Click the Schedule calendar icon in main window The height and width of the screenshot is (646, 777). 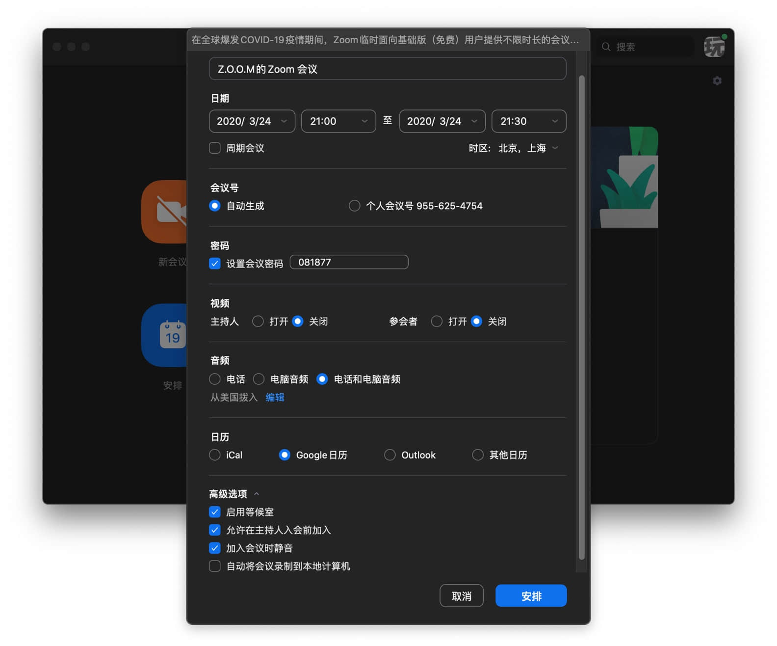click(x=164, y=335)
